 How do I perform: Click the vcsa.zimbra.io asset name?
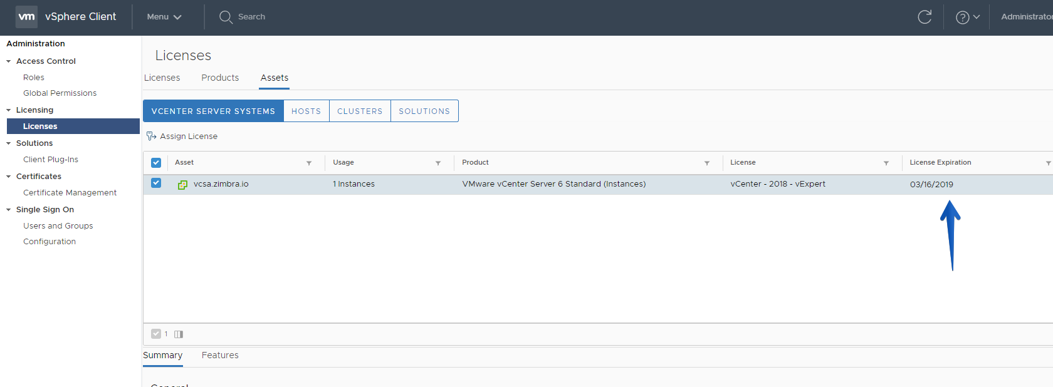pyautogui.click(x=221, y=184)
